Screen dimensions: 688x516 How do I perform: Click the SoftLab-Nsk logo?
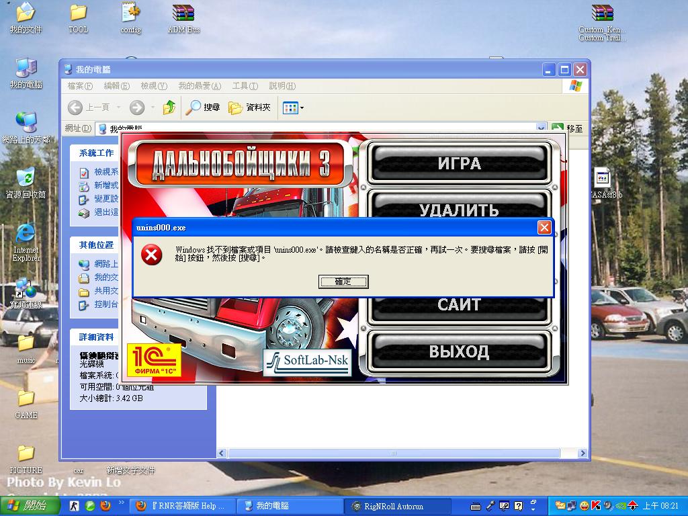pos(308,362)
